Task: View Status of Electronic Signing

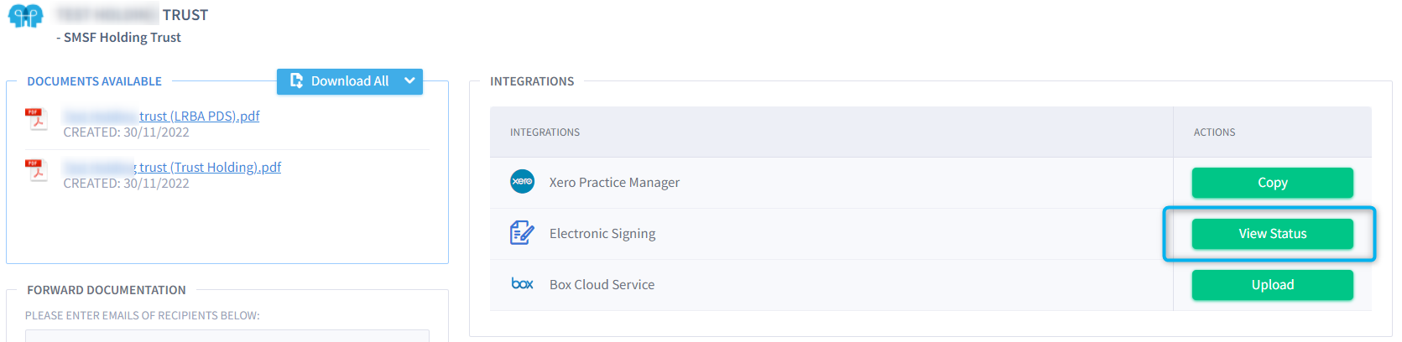Action: click(1272, 234)
